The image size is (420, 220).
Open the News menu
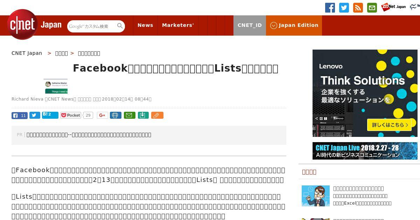click(145, 25)
